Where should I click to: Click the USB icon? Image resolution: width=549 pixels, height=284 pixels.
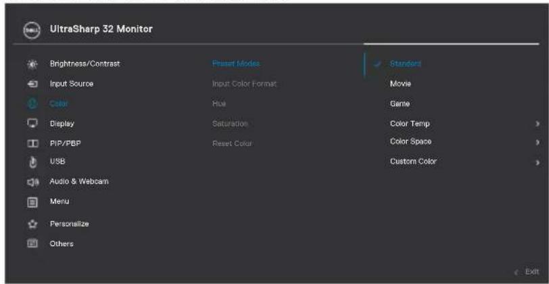[32, 162]
